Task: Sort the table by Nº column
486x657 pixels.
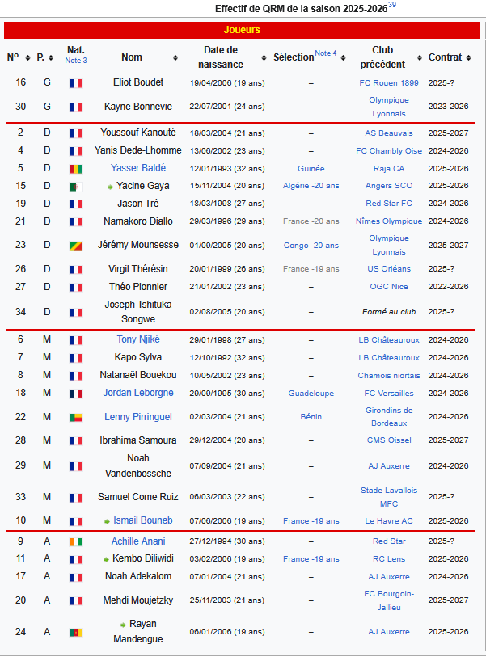Action: 27,58
